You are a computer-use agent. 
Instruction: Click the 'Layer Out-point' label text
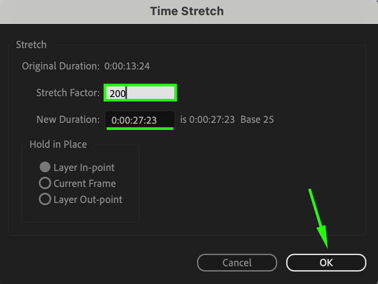tap(88, 200)
